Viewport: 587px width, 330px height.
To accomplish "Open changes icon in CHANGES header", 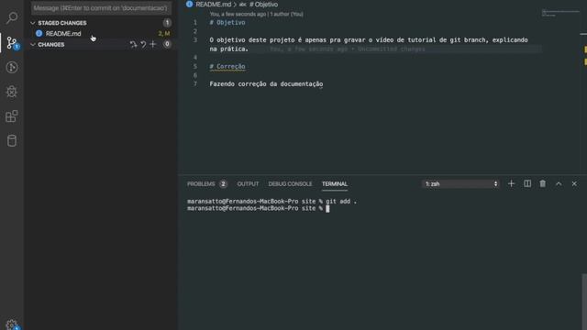I will point(133,45).
